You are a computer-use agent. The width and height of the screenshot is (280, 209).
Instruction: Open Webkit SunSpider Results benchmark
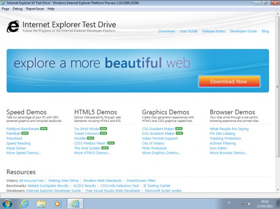pos(48,186)
